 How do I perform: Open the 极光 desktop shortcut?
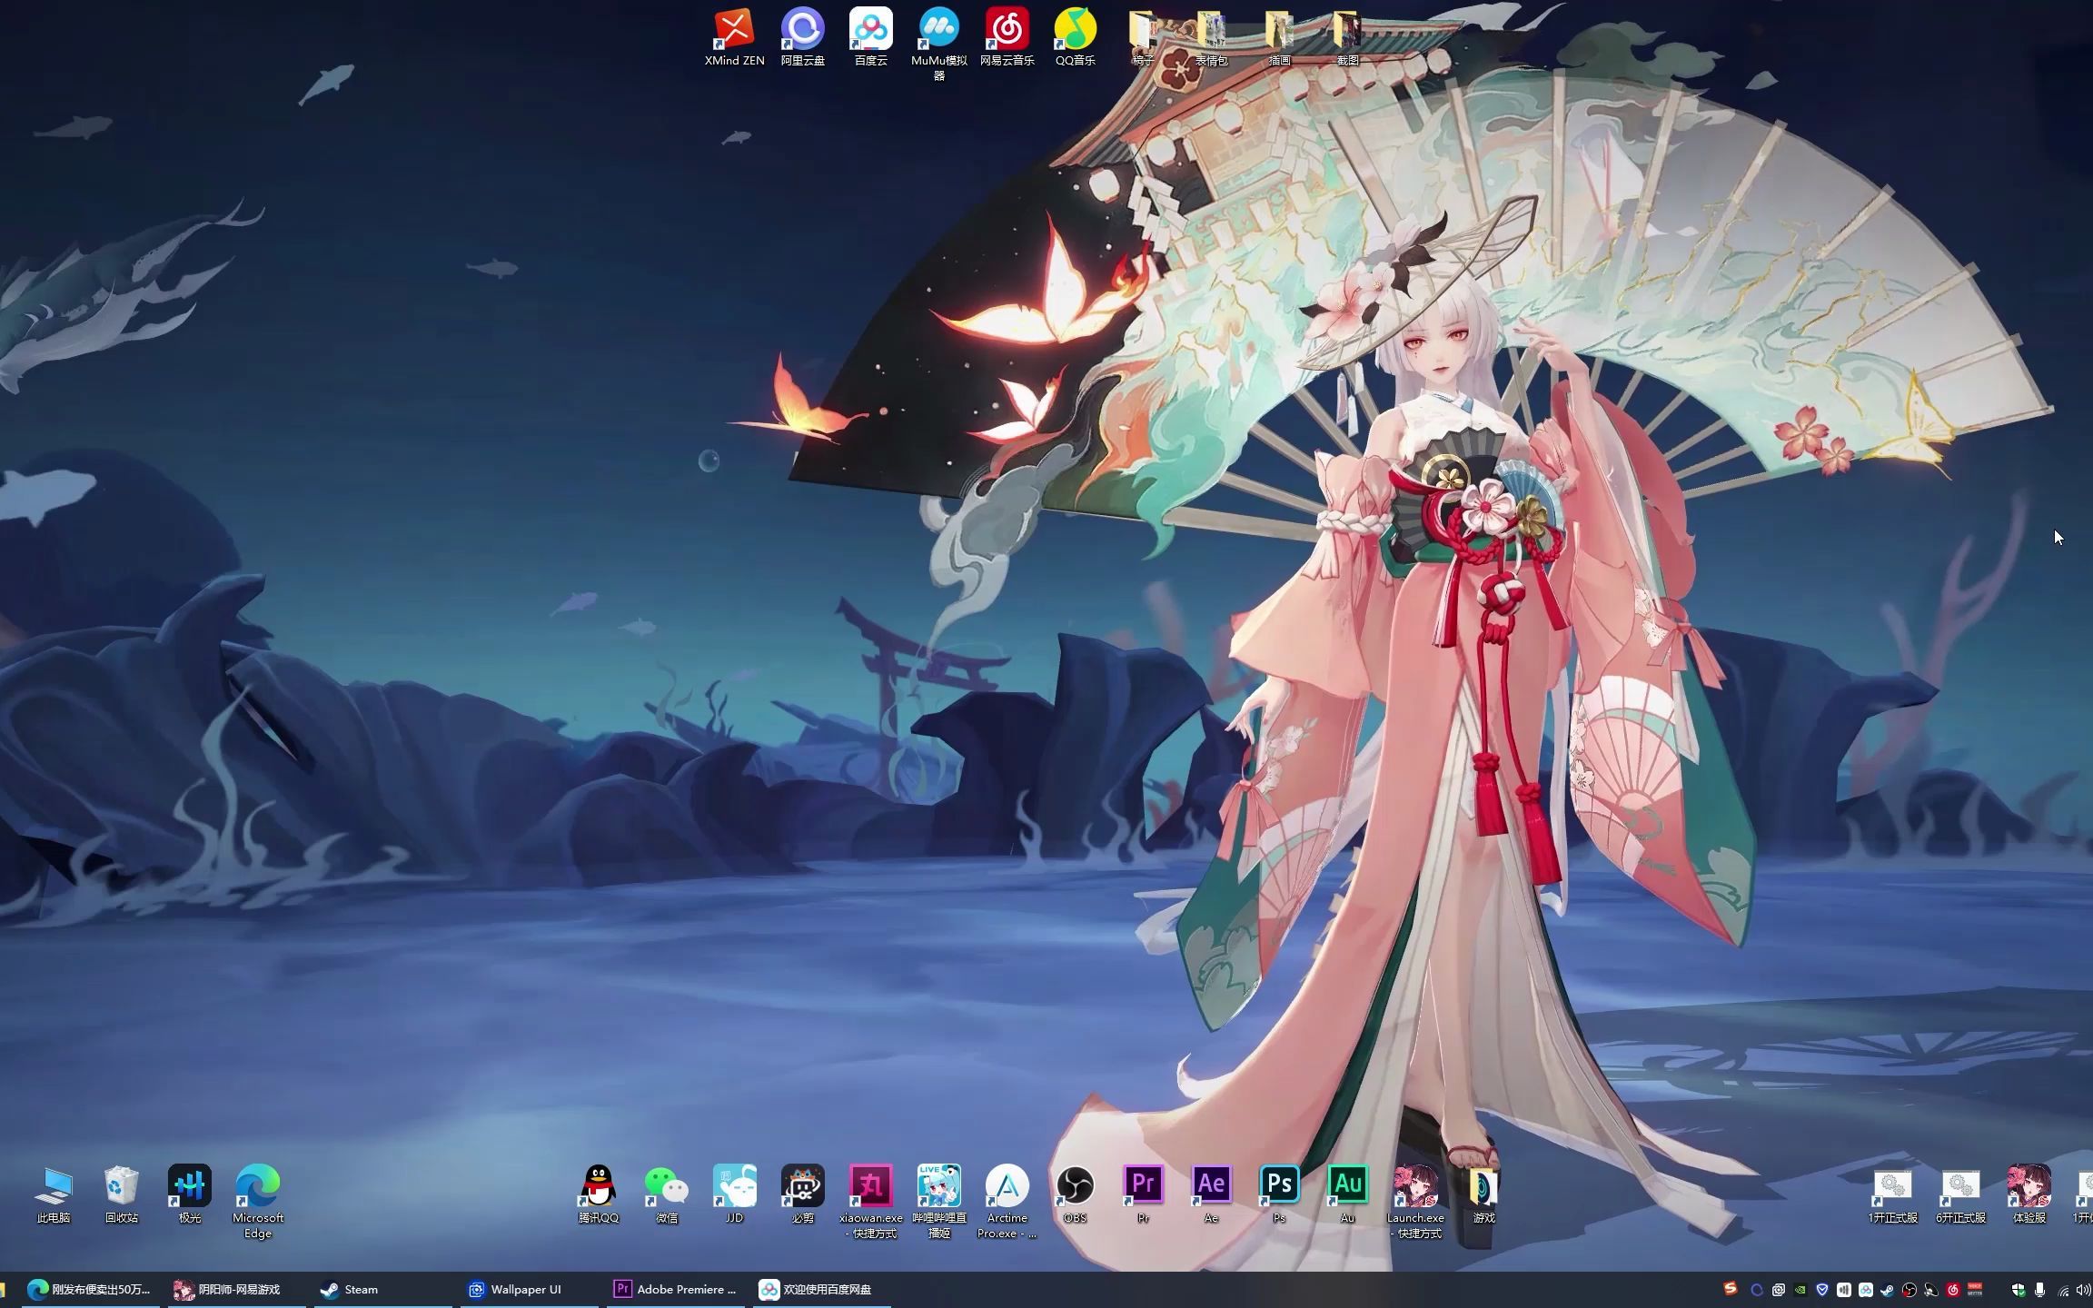coord(190,1195)
